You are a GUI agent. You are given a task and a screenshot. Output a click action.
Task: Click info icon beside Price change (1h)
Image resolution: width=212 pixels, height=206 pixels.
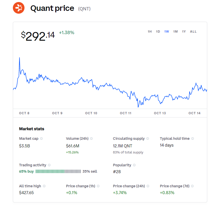tap(98, 186)
